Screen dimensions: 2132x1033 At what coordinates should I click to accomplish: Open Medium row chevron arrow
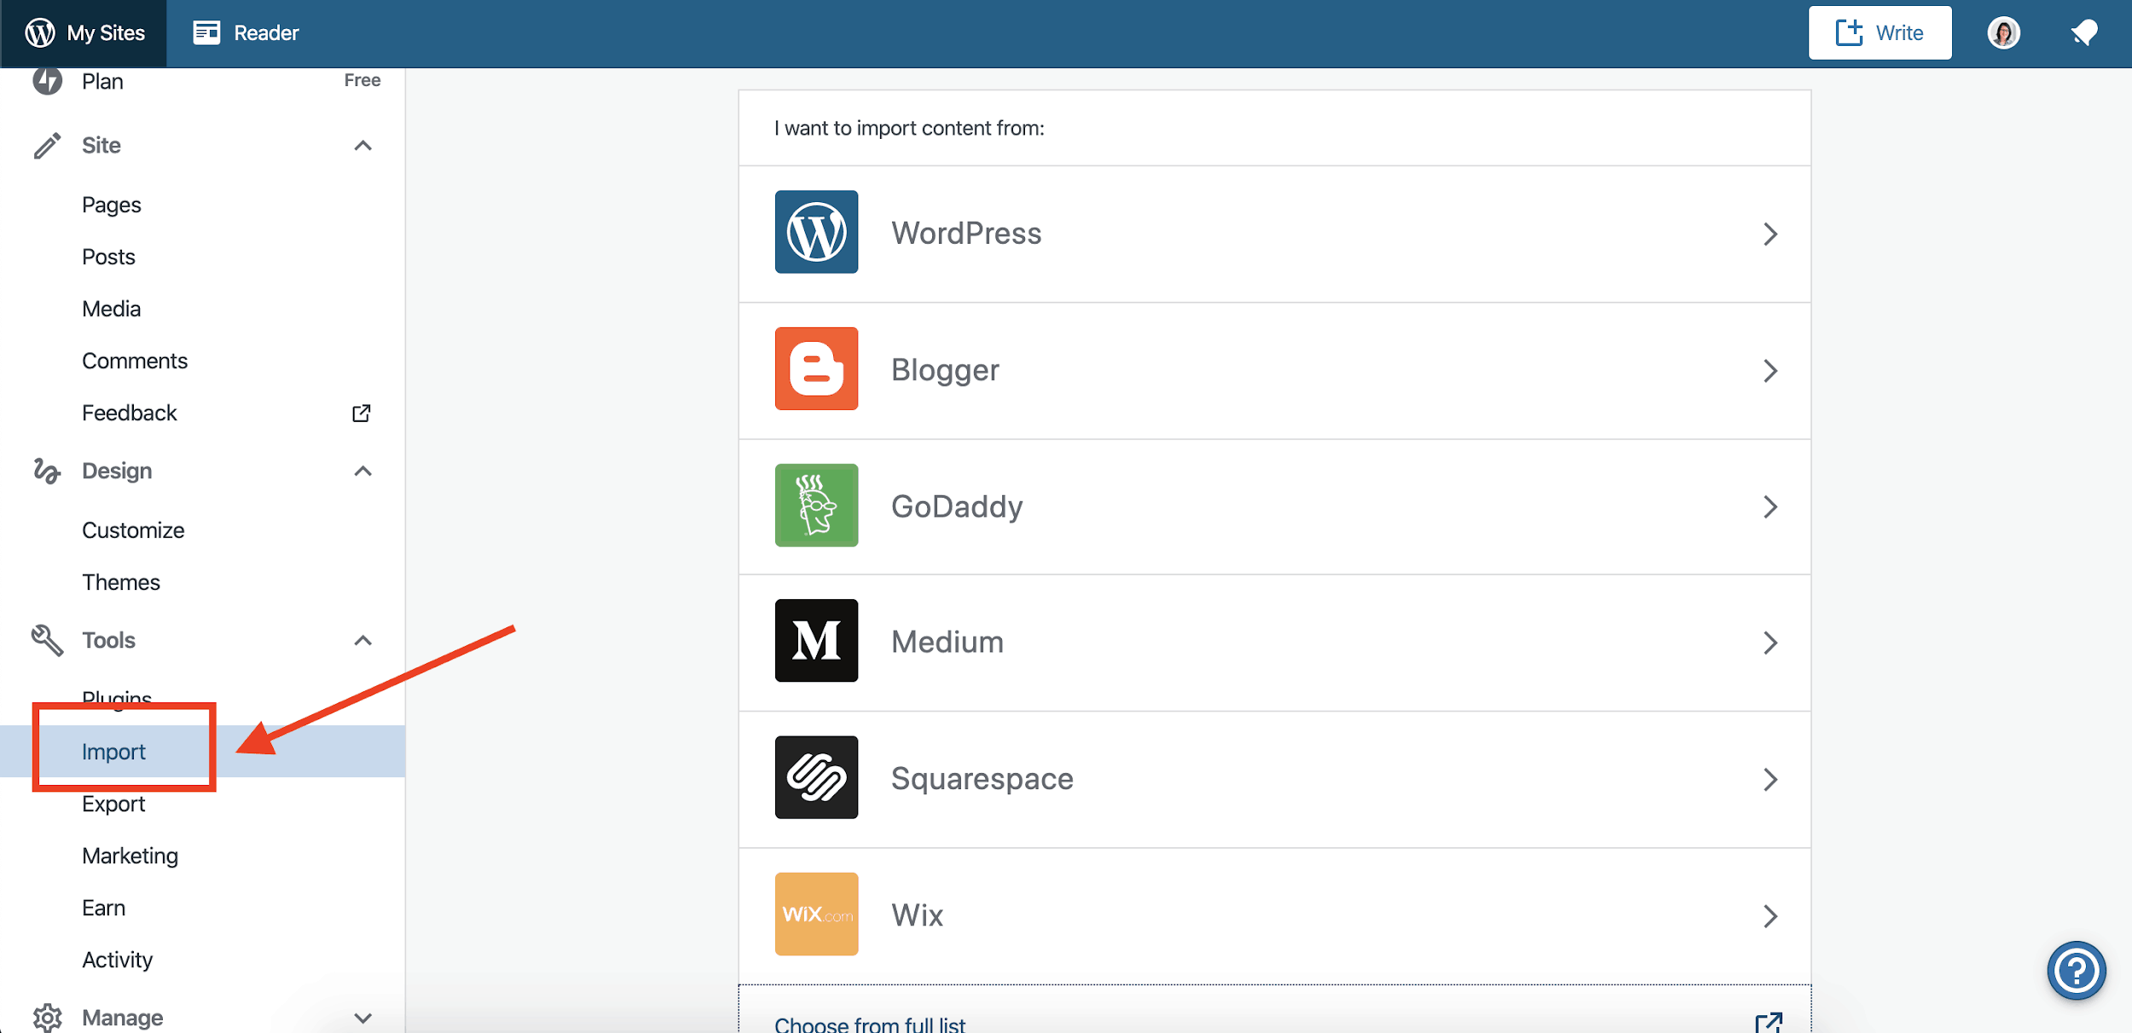click(1770, 643)
